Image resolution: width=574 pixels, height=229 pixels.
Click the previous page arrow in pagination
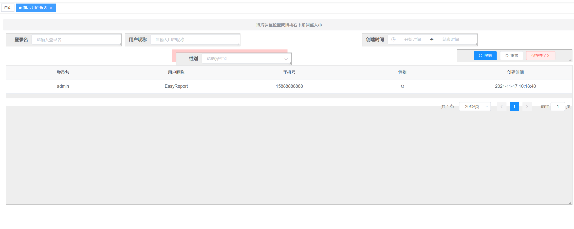click(x=502, y=107)
